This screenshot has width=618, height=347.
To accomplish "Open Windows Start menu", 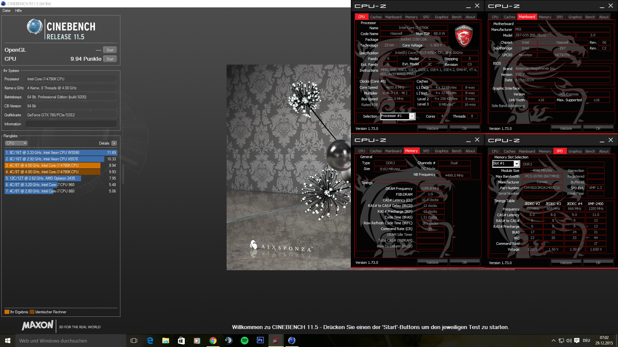I will (8, 341).
